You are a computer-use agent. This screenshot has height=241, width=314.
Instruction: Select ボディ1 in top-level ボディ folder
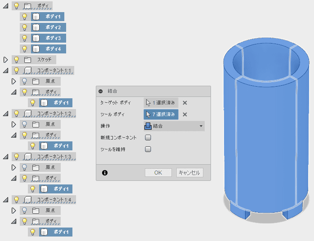tap(48, 17)
